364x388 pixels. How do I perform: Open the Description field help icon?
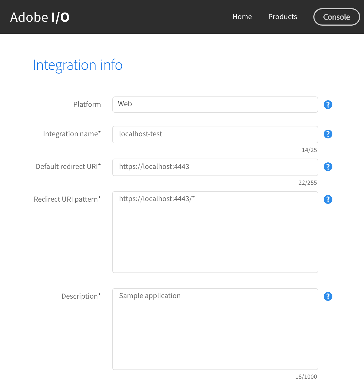328,296
